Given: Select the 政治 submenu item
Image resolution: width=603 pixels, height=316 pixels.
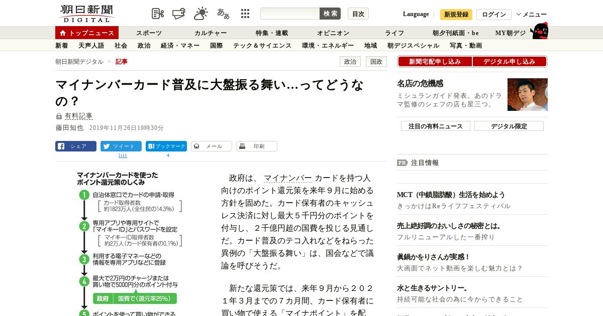Looking at the screenshot, I should pos(144,46).
